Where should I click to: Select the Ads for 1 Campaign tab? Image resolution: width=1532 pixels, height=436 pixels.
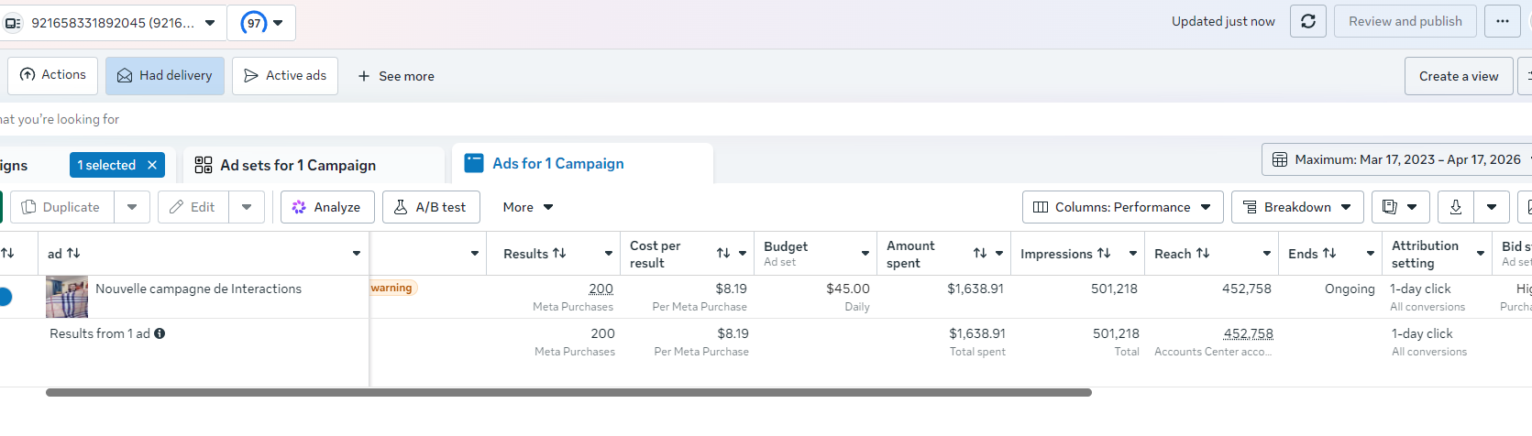(x=557, y=163)
